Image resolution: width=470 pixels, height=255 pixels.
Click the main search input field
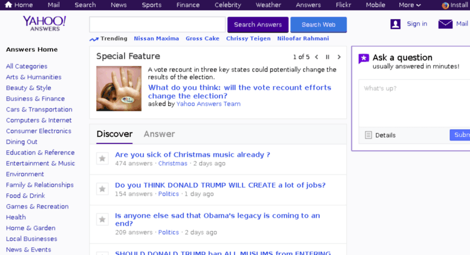pos(157,25)
